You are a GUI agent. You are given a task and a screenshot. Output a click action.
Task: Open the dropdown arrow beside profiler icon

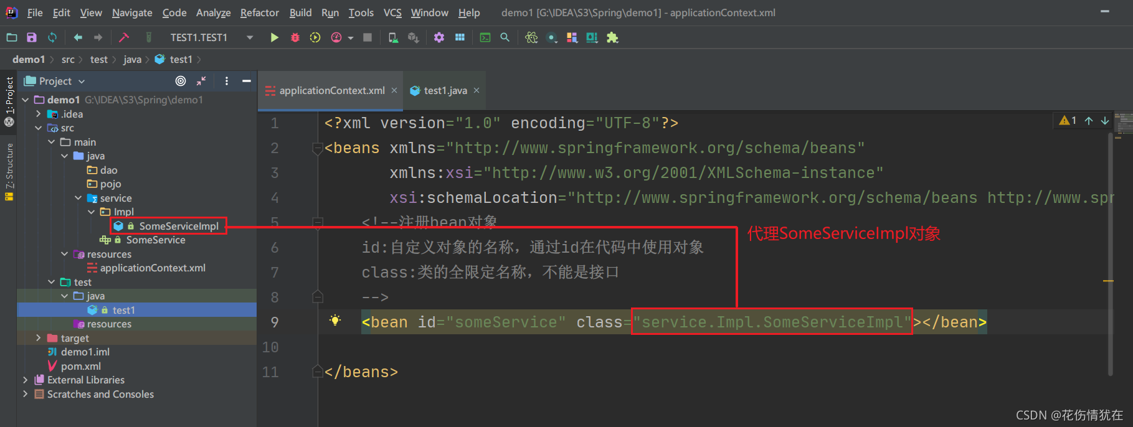[x=351, y=38]
